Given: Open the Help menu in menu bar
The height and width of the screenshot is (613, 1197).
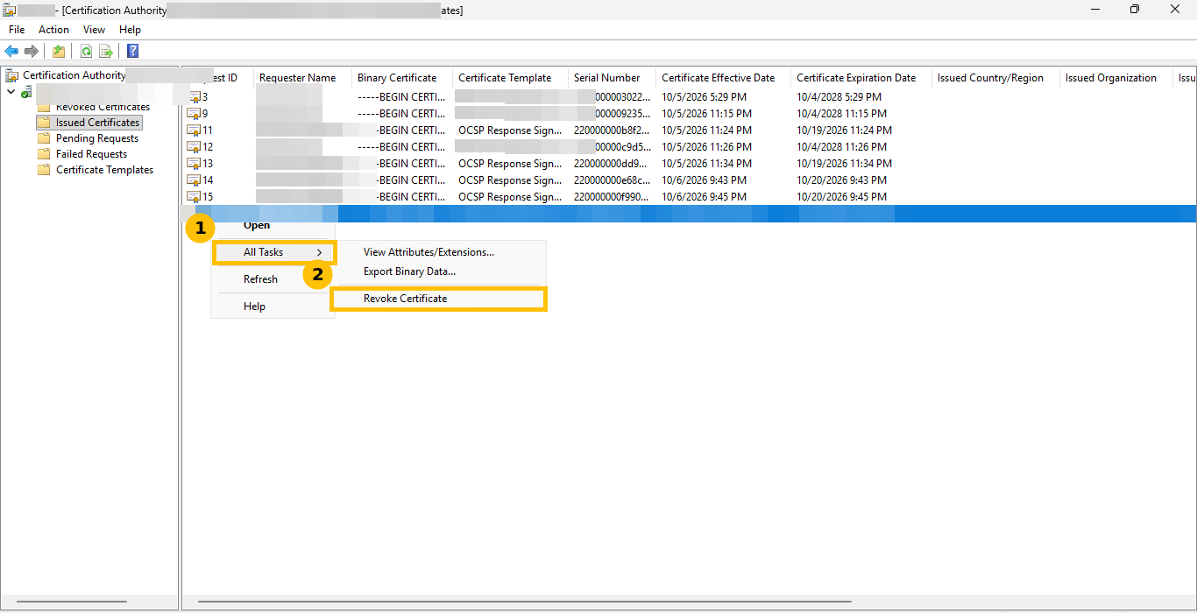Looking at the screenshot, I should pos(130,30).
